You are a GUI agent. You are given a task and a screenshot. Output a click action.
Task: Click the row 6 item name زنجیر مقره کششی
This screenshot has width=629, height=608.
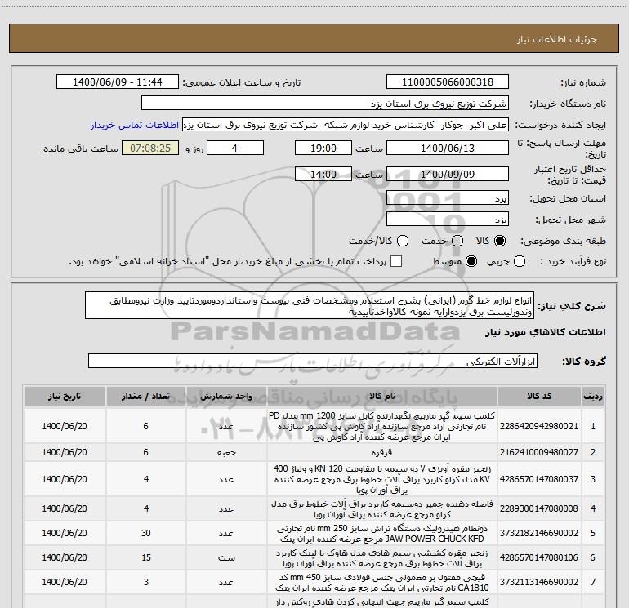(382, 558)
